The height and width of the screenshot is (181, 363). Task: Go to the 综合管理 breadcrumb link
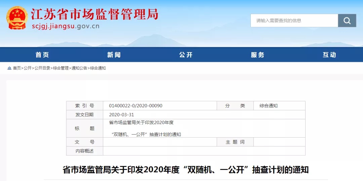pos(61,68)
